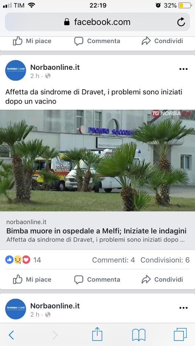Tap the hospital Pronto Soccorso article thumbnail

pyautogui.click(x=97, y=160)
